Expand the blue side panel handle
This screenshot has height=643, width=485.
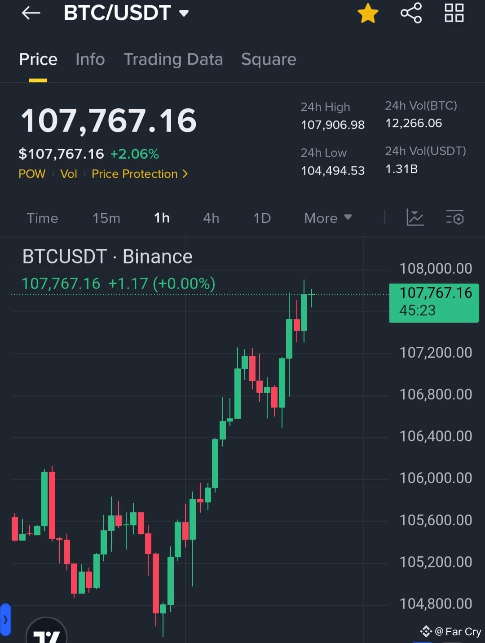click(x=5, y=620)
